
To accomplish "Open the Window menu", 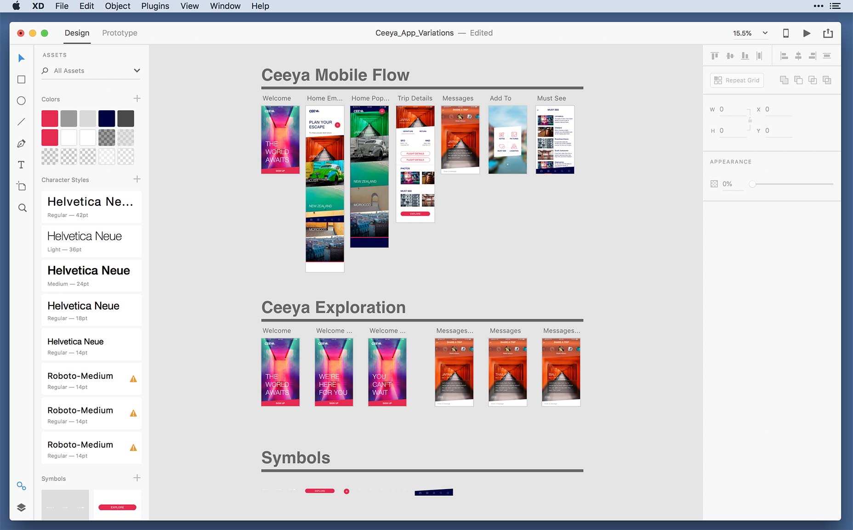I will pos(225,6).
